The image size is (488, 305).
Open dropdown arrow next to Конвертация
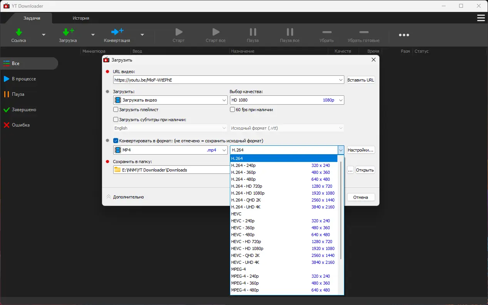(x=142, y=35)
